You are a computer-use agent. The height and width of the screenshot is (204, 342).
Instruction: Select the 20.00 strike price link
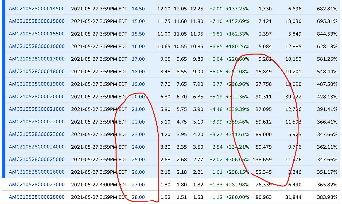(138, 97)
